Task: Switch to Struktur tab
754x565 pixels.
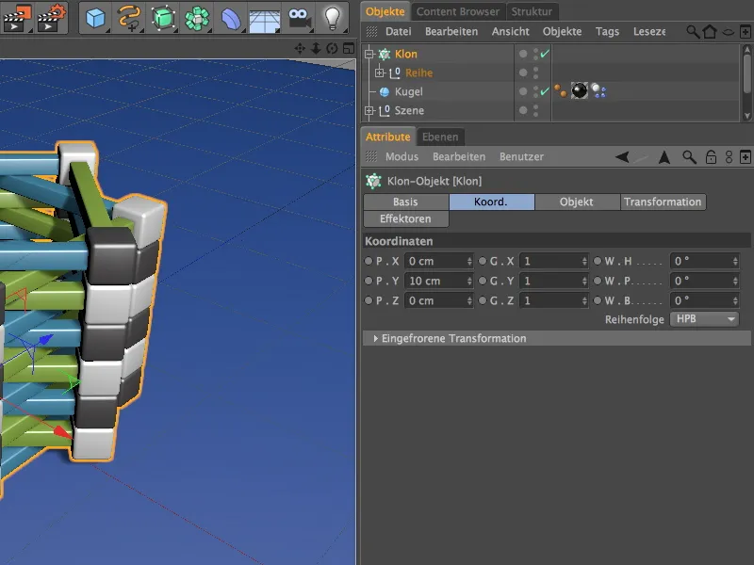Action: pos(532,11)
